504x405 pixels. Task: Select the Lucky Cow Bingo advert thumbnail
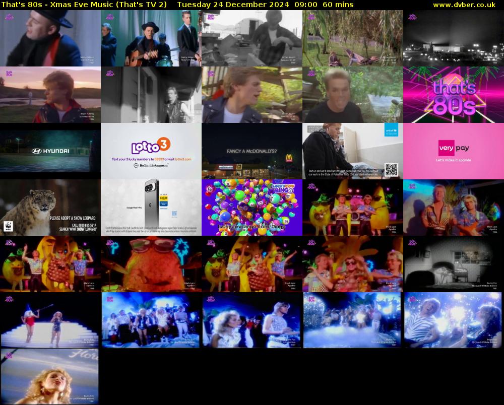(x=252, y=208)
